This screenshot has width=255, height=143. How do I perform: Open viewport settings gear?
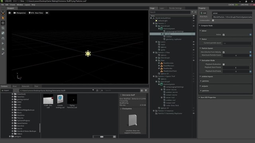tap(10, 13)
